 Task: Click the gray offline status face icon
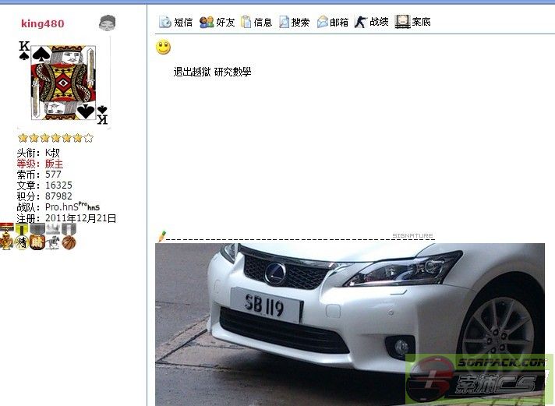108,23
